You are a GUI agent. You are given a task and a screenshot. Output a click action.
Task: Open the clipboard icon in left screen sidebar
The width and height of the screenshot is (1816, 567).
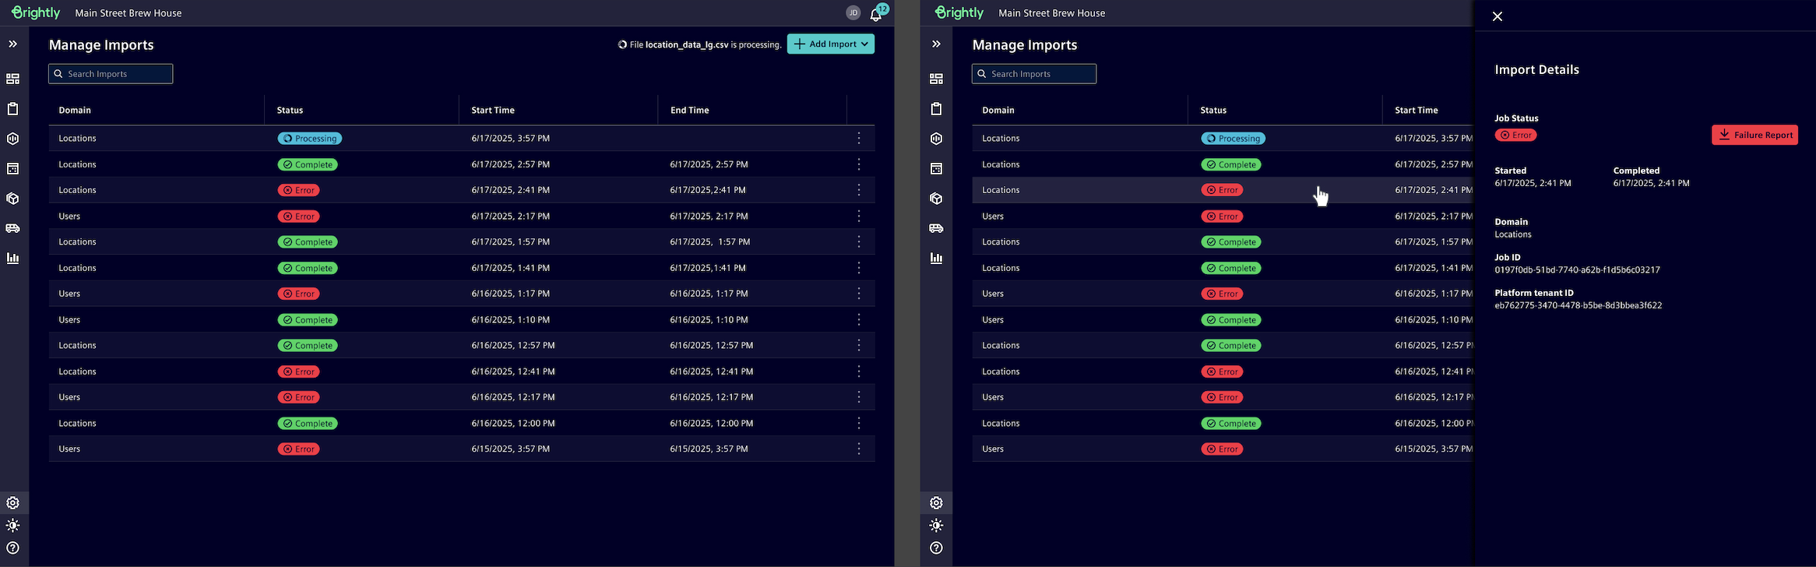pyautogui.click(x=12, y=109)
